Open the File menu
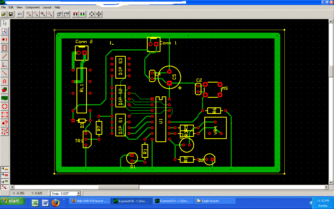 [3, 7]
